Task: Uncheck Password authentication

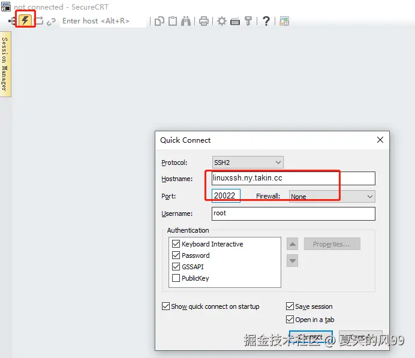Action: coord(176,255)
